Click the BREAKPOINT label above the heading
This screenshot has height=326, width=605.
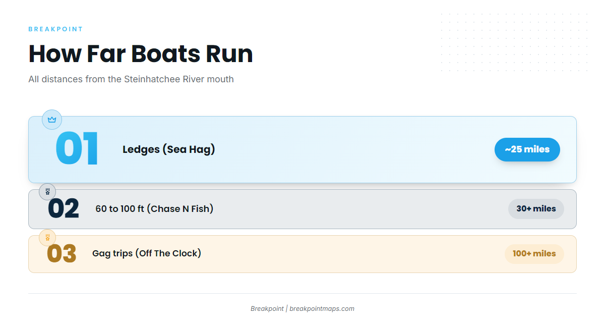click(55, 29)
